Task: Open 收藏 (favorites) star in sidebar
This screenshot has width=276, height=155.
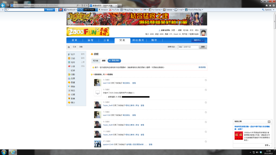Action: [x=73, y=94]
